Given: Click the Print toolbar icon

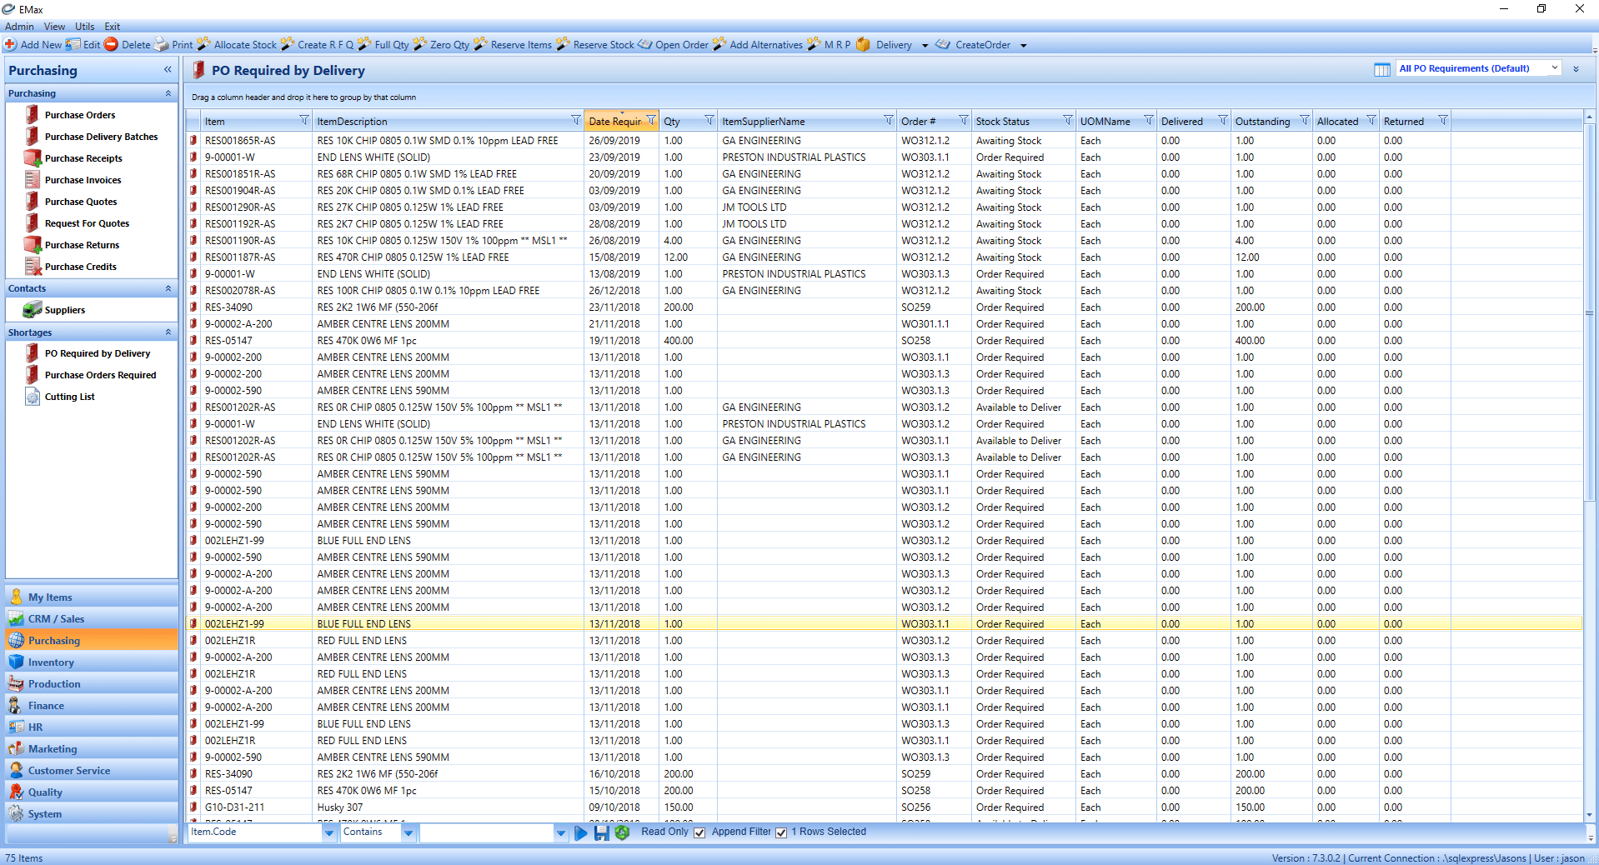Looking at the screenshot, I should coord(162,45).
